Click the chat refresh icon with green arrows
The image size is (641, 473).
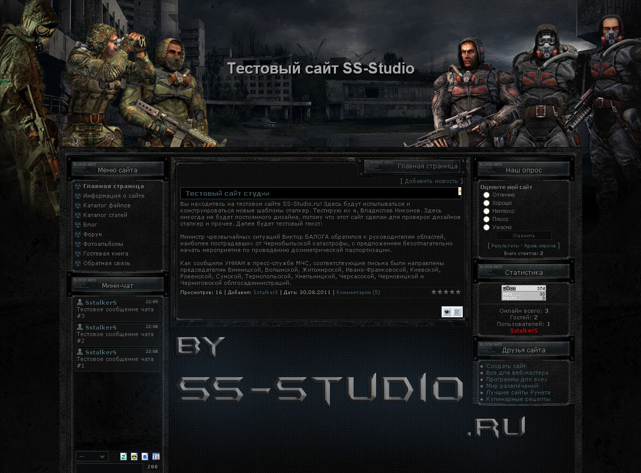123,457
